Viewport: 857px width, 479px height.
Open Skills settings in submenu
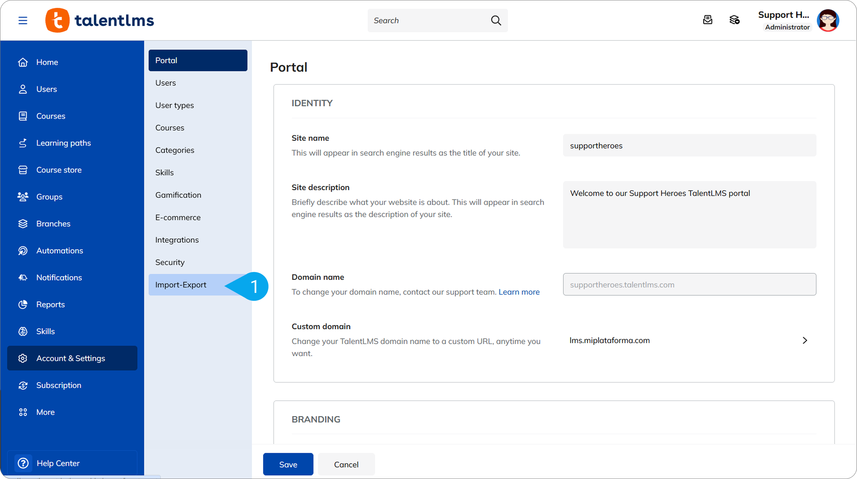pyautogui.click(x=198, y=173)
